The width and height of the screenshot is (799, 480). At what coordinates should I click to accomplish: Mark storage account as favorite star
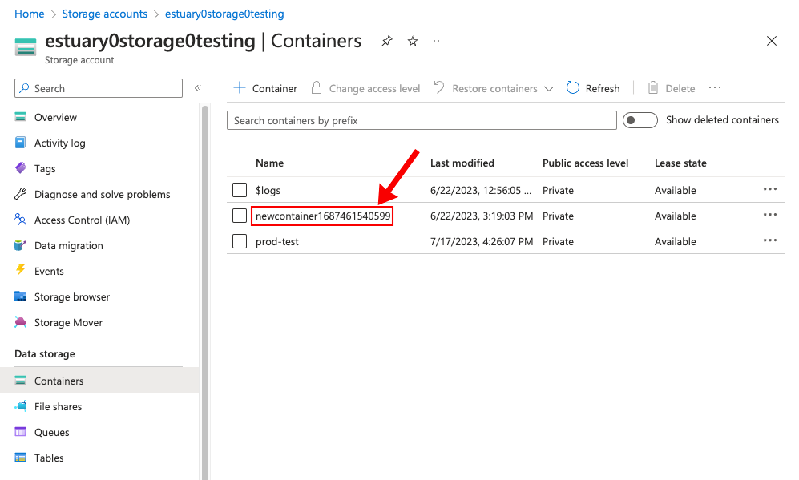tap(413, 42)
